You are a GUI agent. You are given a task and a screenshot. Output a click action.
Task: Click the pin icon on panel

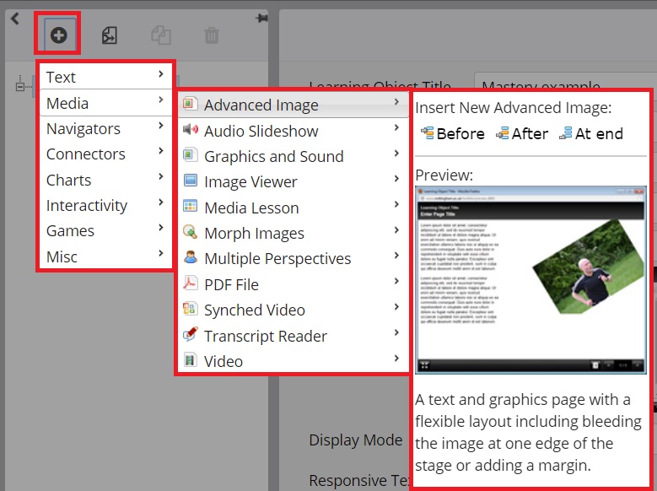261,18
